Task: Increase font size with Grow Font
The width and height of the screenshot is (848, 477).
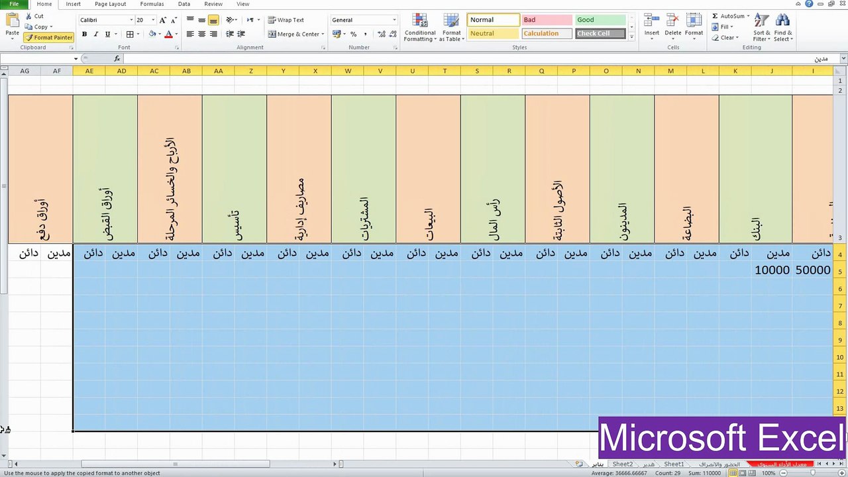Action: coord(163,20)
